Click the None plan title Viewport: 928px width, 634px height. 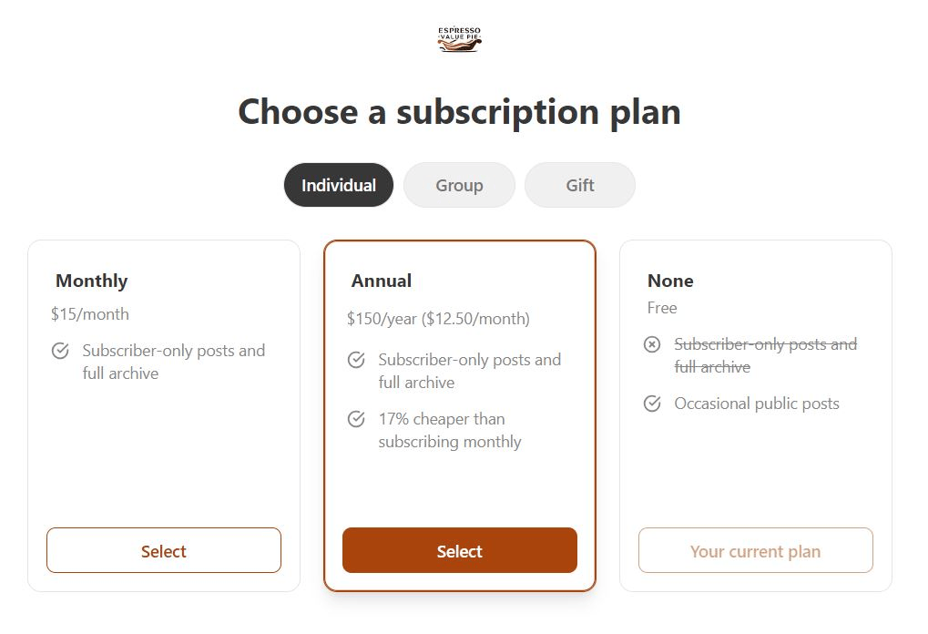coord(670,281)
